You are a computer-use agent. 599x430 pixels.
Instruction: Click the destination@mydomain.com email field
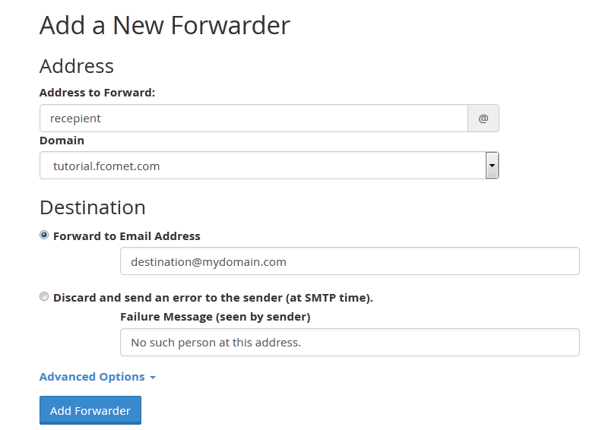(350, 261)
